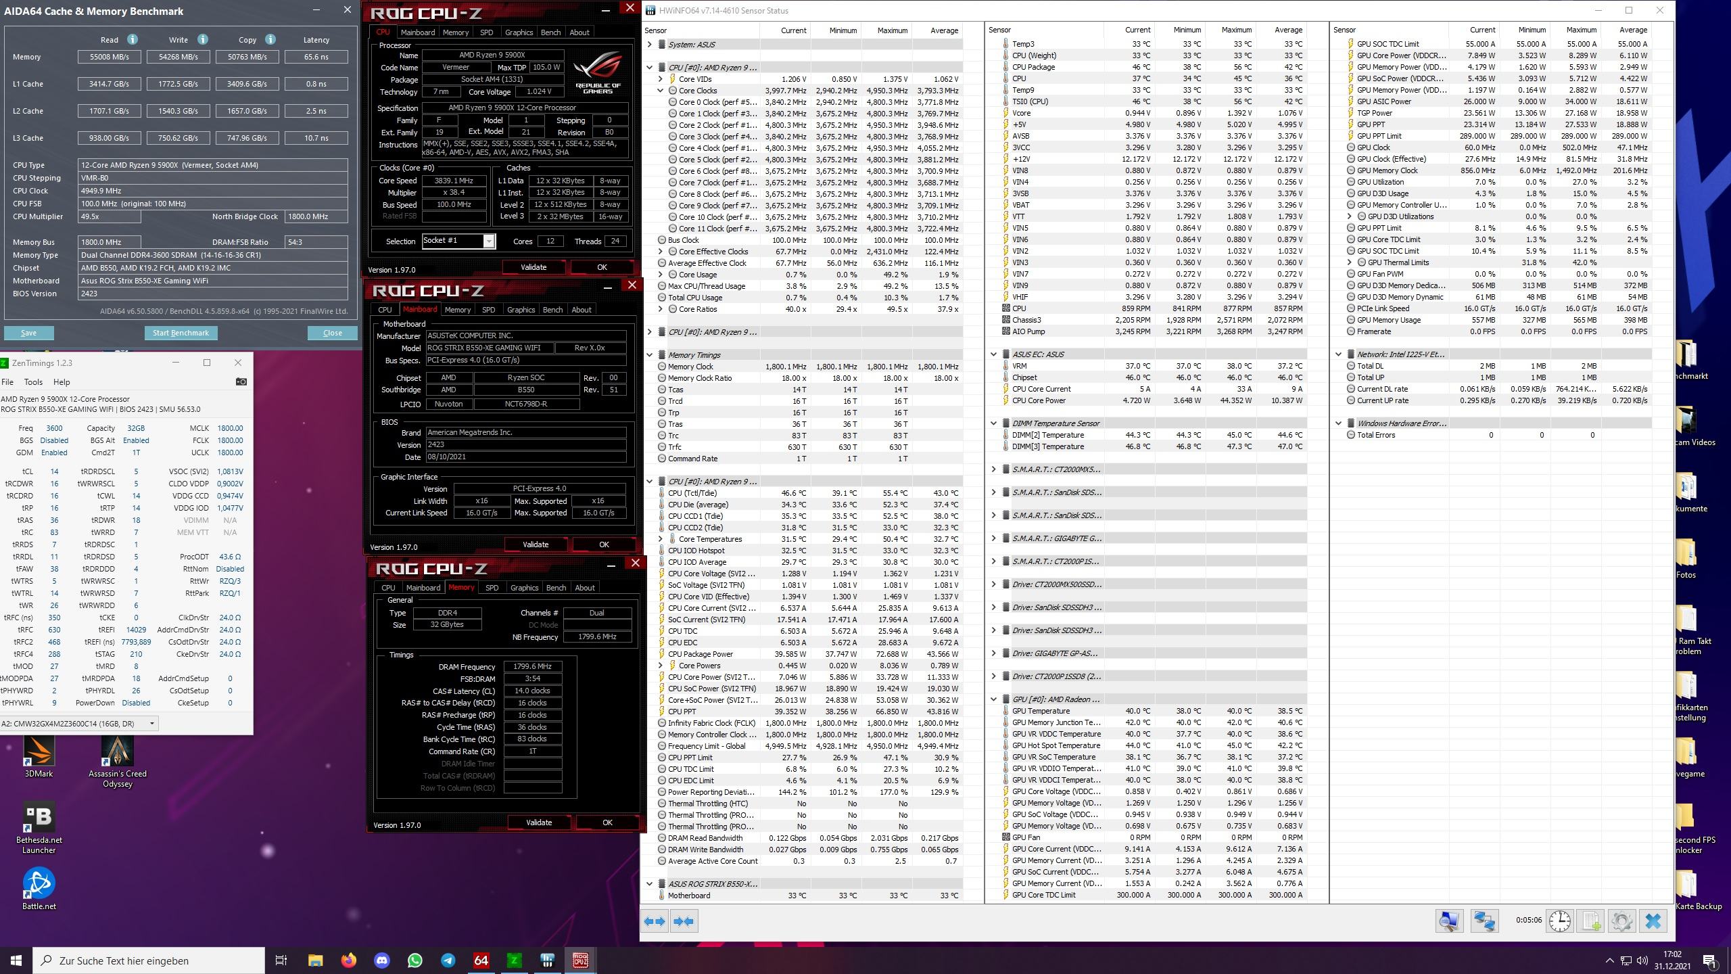The width and height of the screenshot is (1731, 974).
Task: Open CPU-Z Socket #1 selection dropdown
Action: pos(489,241)
